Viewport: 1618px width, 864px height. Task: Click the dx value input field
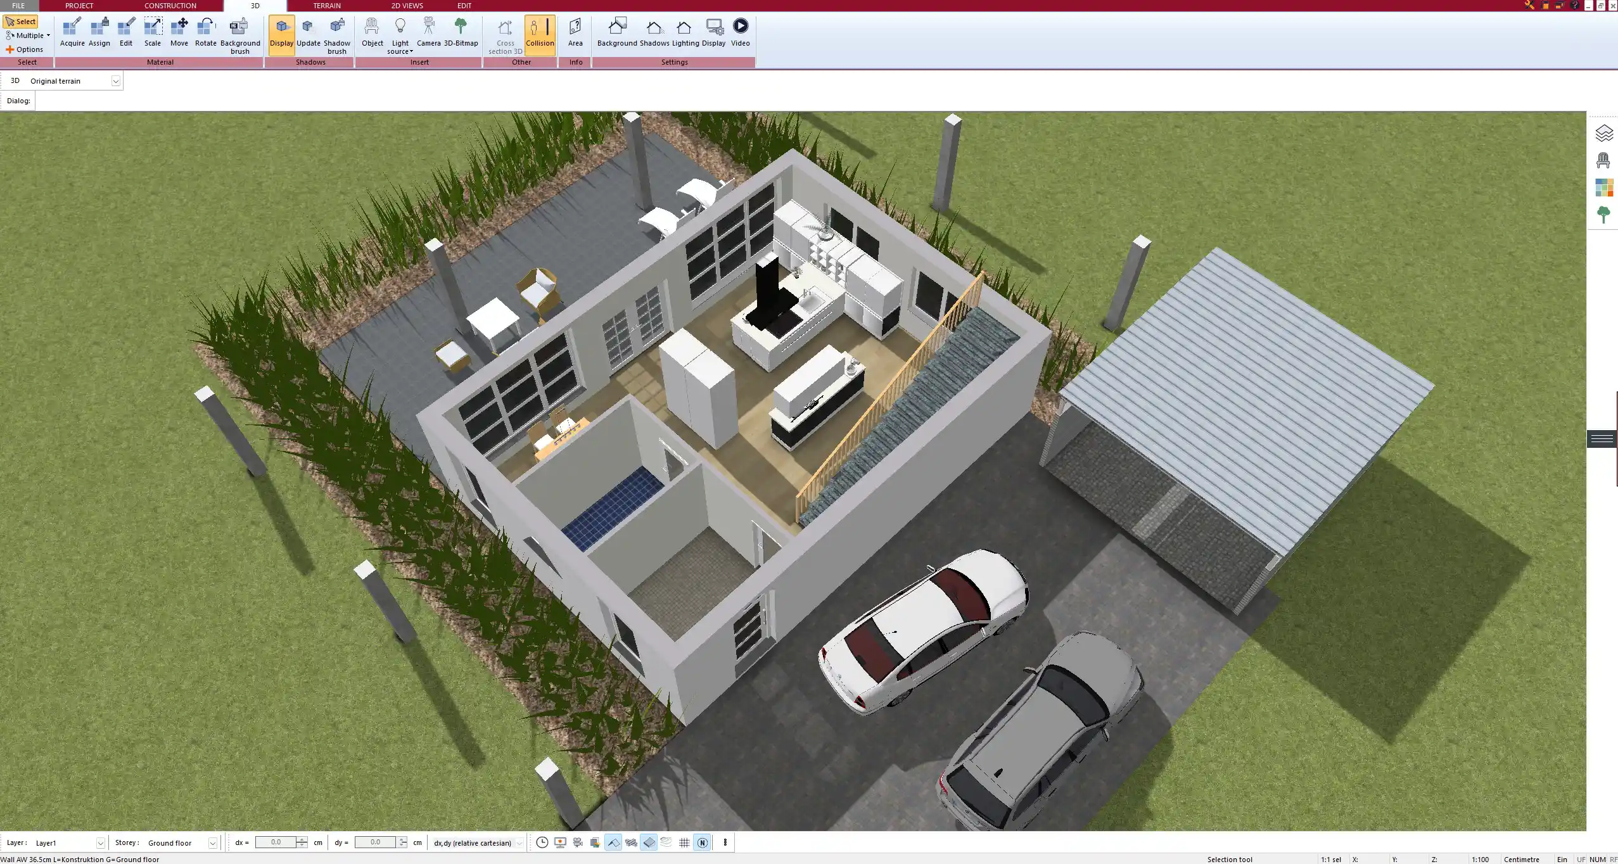(x=276, y=842)
